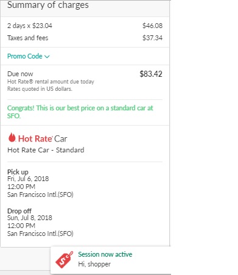Viewport: 238px width, 275px height.
Task: Click the red price tag icon
Action: coord(64,260)
